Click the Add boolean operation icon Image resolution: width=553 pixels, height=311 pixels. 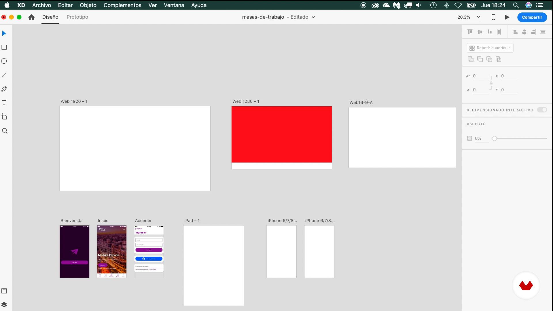tap(471, 59)
